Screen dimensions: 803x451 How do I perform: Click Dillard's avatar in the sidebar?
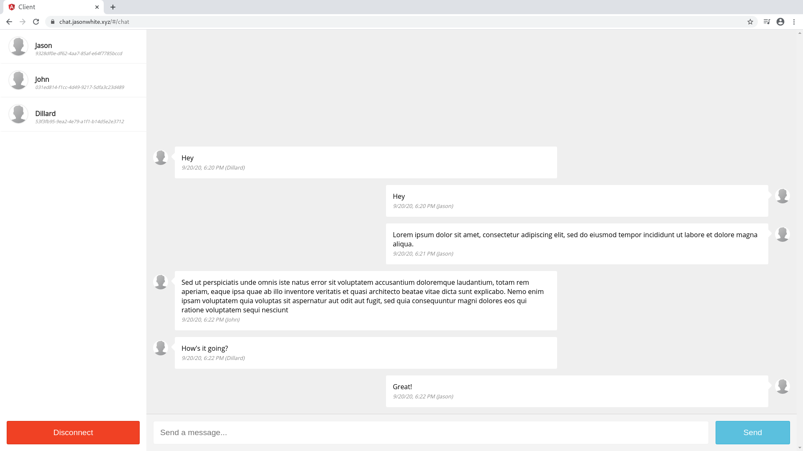[x=18, y=114]
